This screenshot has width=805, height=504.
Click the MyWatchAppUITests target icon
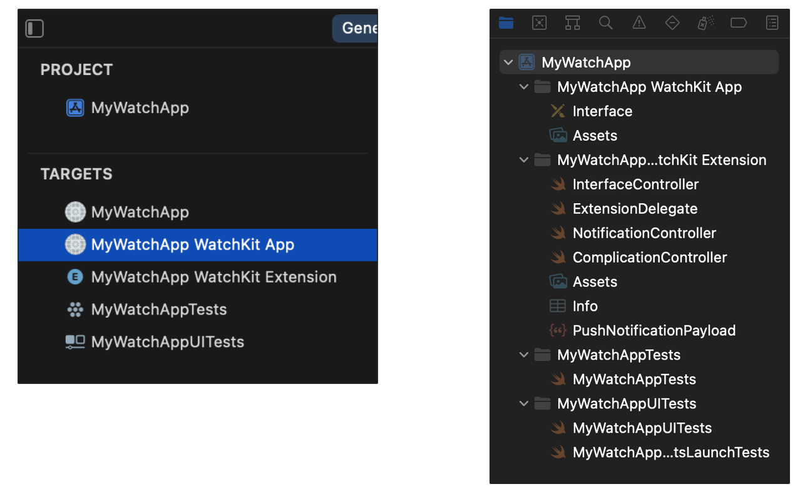[x=75, y=342]
